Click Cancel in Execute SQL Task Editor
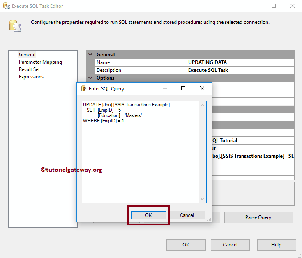 coord(230,245)
